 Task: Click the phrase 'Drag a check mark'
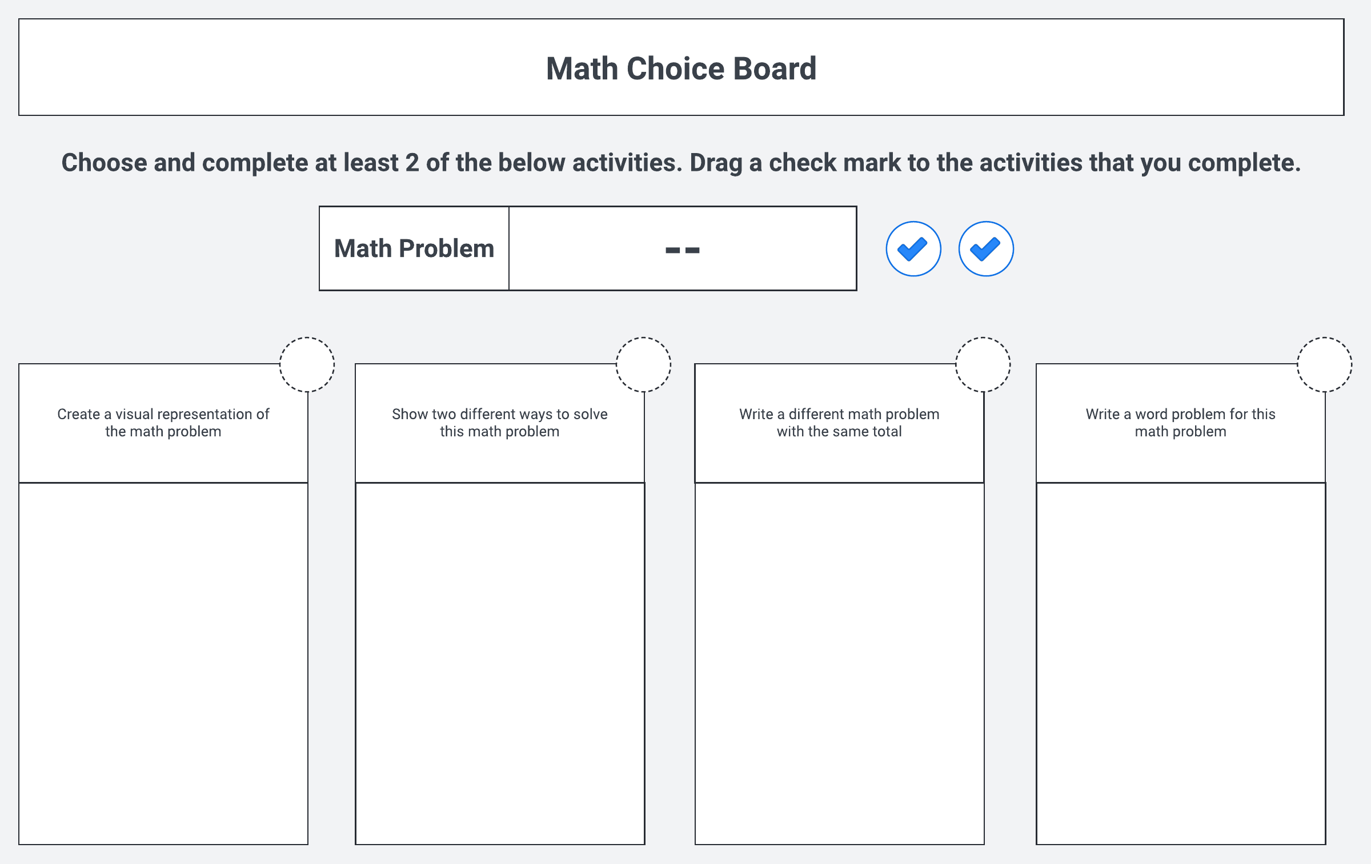click(795, 163)
